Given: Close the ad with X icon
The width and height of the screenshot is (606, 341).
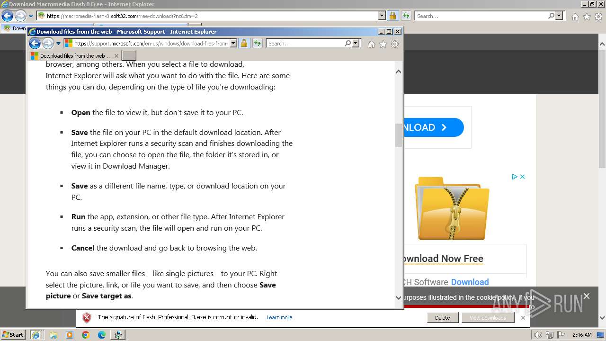Looking at the screenshot, I should click(x=522, y=177).
